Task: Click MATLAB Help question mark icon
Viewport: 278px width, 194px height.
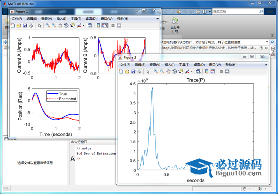Action: [205, 12]
